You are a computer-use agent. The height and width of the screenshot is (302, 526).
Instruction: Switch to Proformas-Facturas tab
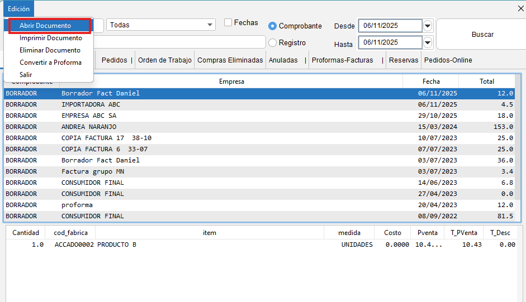tap(342, 60)
